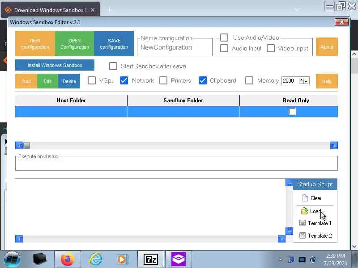Uncheck the Network checkbox
358x268 pixels.
click(124, 80)
